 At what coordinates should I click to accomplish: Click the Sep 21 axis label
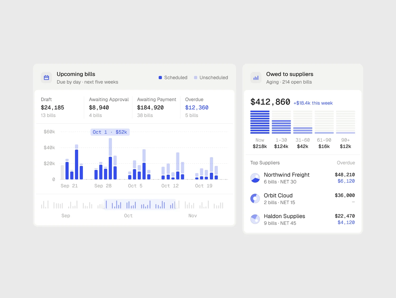tap(69, 186)
